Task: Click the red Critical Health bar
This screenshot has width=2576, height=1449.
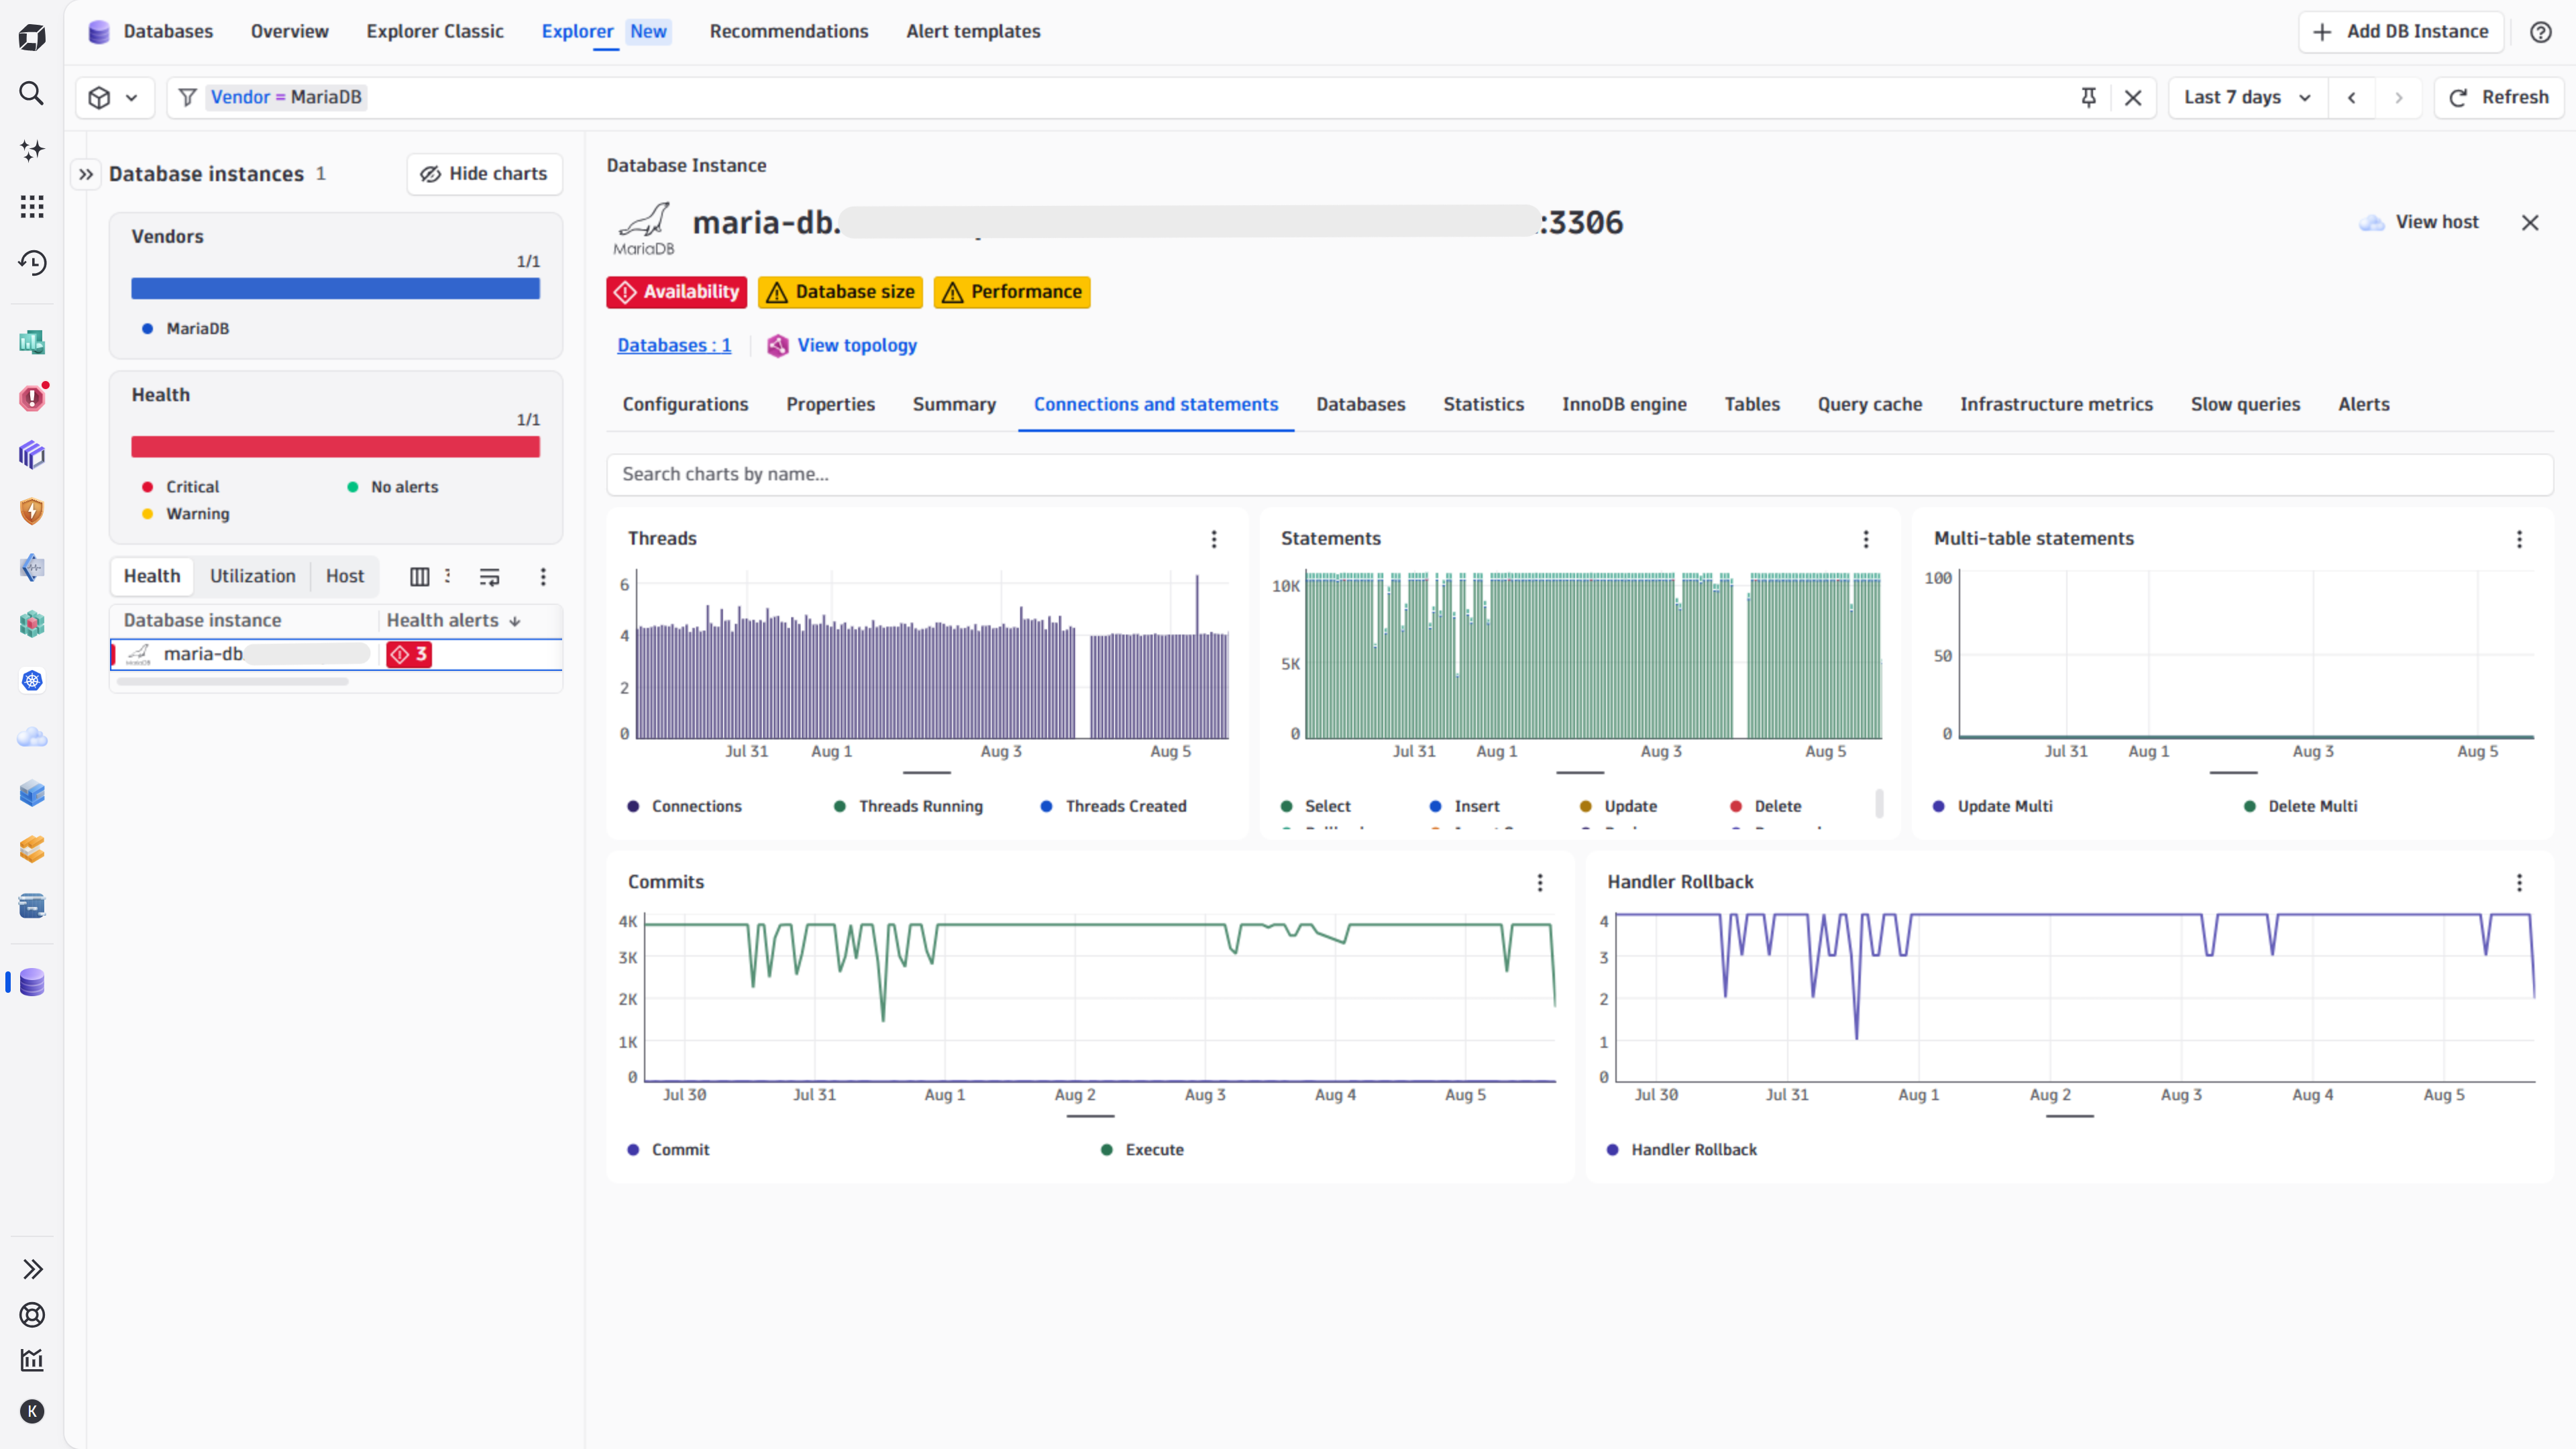Action: point(335,447)
